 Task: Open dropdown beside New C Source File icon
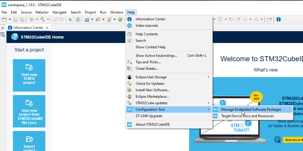coord(115,19)
